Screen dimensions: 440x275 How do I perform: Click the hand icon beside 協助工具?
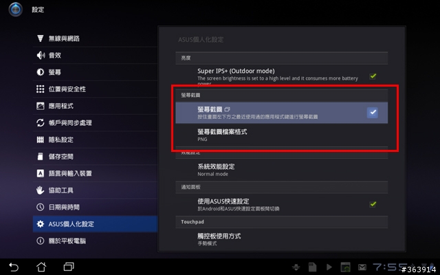pos(40,190)
